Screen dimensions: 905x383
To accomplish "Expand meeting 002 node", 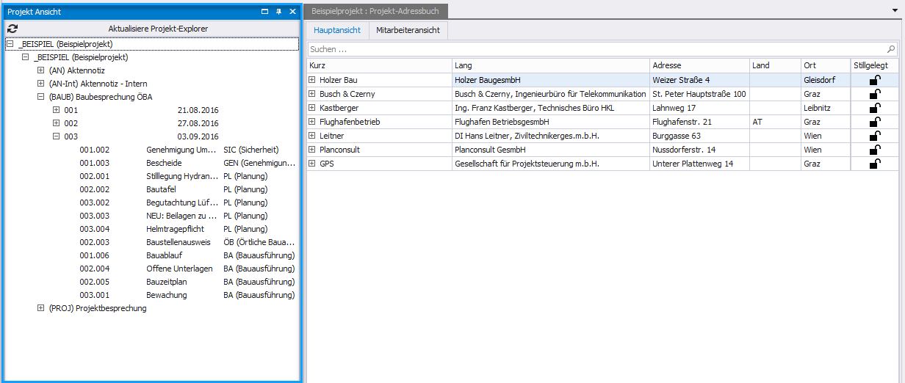I will 57,123.
